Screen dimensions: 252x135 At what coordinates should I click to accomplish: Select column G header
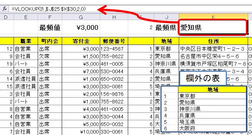(x=81, y=17)
